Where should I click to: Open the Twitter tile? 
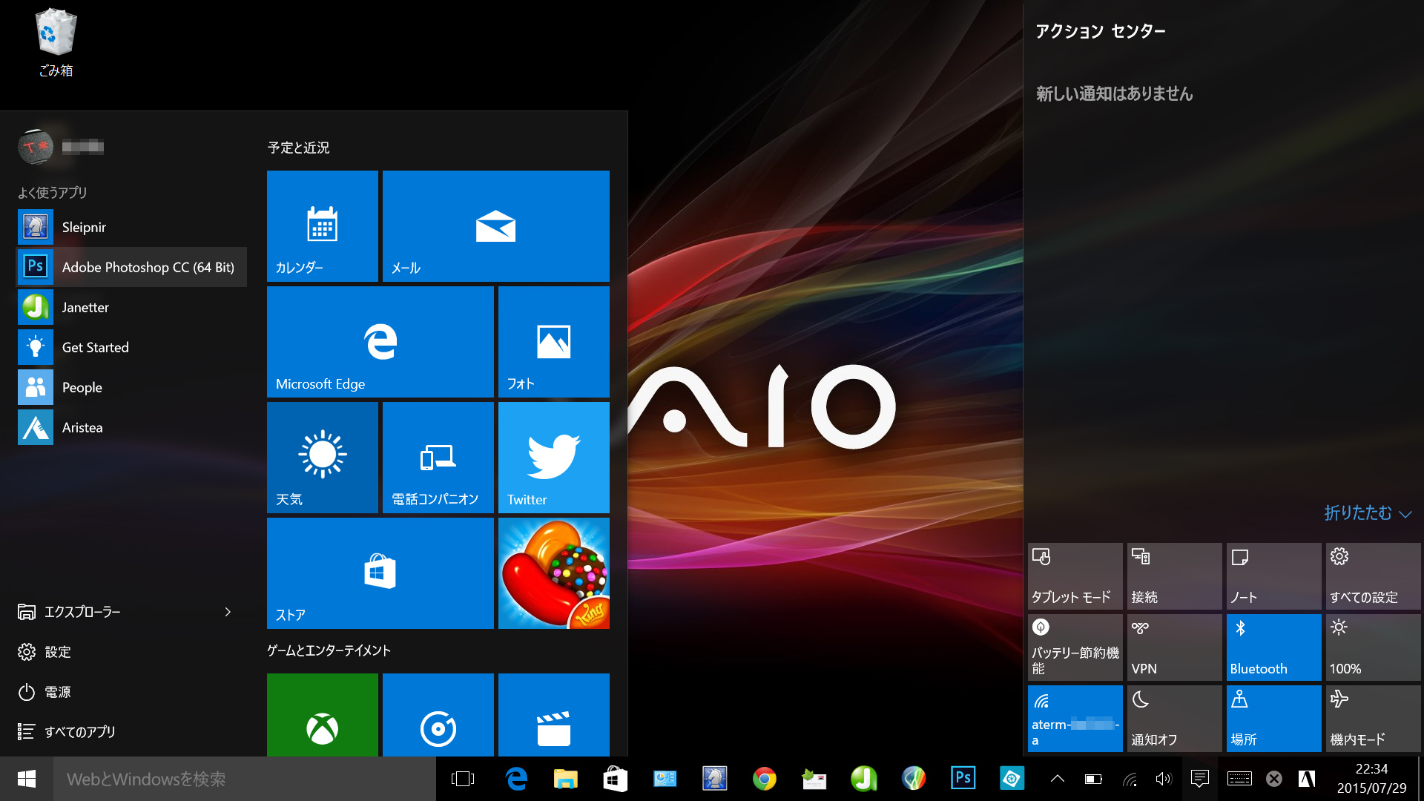pos(553,457)
